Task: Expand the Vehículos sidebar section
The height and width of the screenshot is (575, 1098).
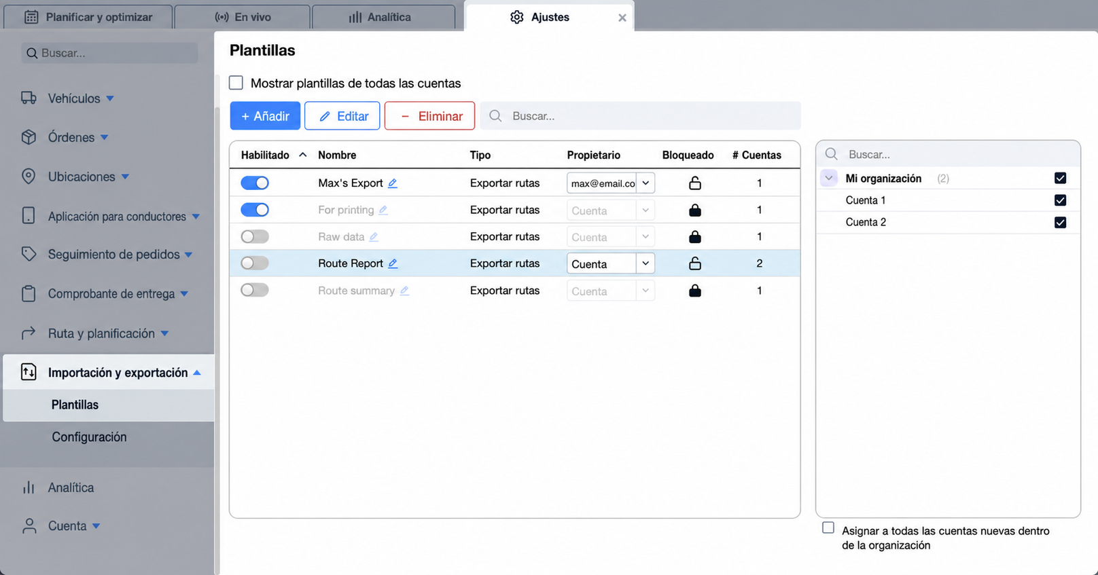Action: point(110,98)
